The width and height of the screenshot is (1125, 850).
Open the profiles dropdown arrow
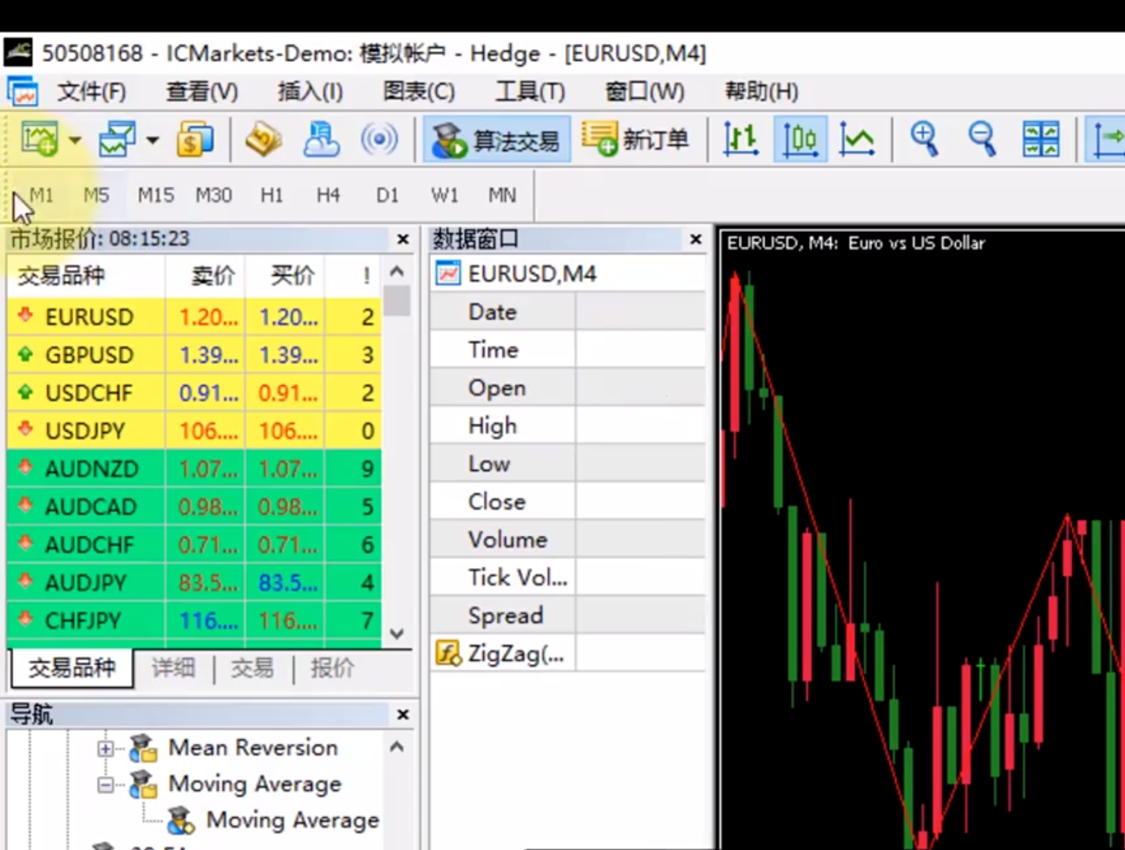(x=153, y=141)
